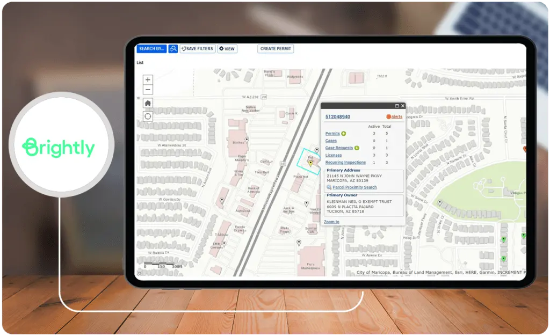This screenshot has height=336, width=550.
Task: Click the W Alamendras St label
Action: coord(172,145)
